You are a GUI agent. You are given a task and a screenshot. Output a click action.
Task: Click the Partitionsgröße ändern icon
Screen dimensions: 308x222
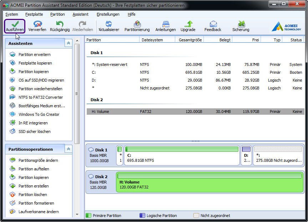12,160
